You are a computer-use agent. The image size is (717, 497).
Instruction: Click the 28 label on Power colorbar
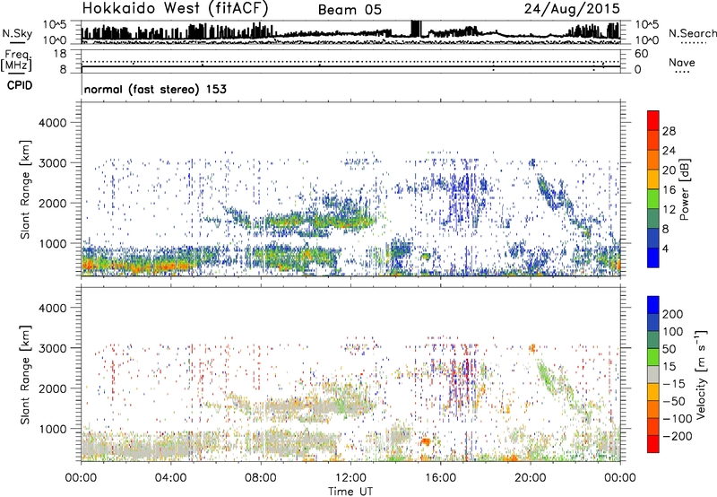click(x=669, y=131)
